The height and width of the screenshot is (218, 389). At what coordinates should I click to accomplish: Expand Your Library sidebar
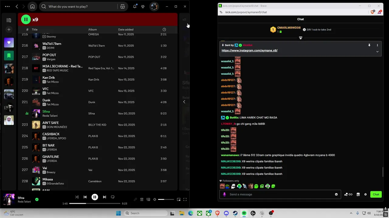[x=9, y=20]
